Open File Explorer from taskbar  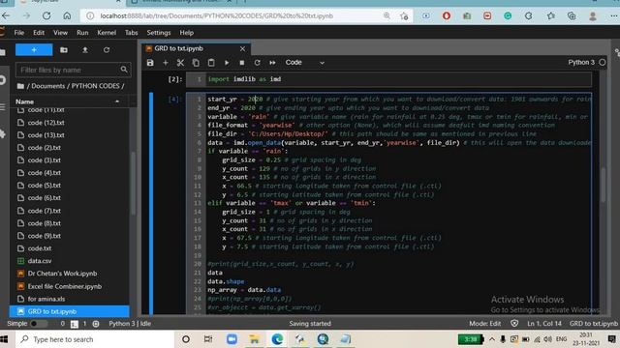coord(254,339)
